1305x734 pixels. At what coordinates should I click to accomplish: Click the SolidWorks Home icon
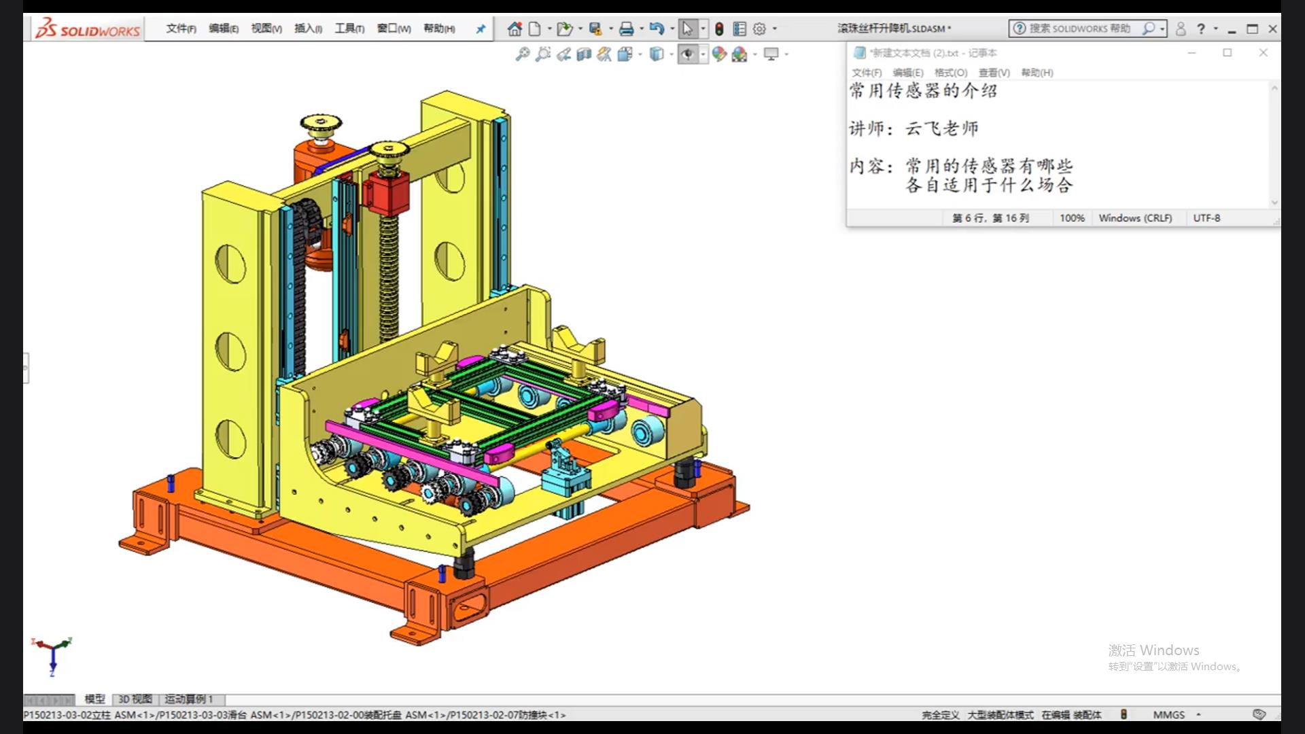click(515, 29)
